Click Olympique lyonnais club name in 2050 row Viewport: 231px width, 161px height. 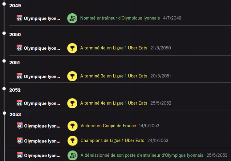(42, 48)
